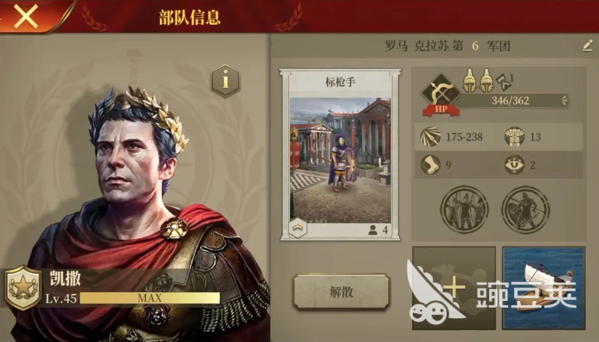Add equipment in empty plus slot
Viewport: 599px width, 342px height.
click(x=454, y=288)
